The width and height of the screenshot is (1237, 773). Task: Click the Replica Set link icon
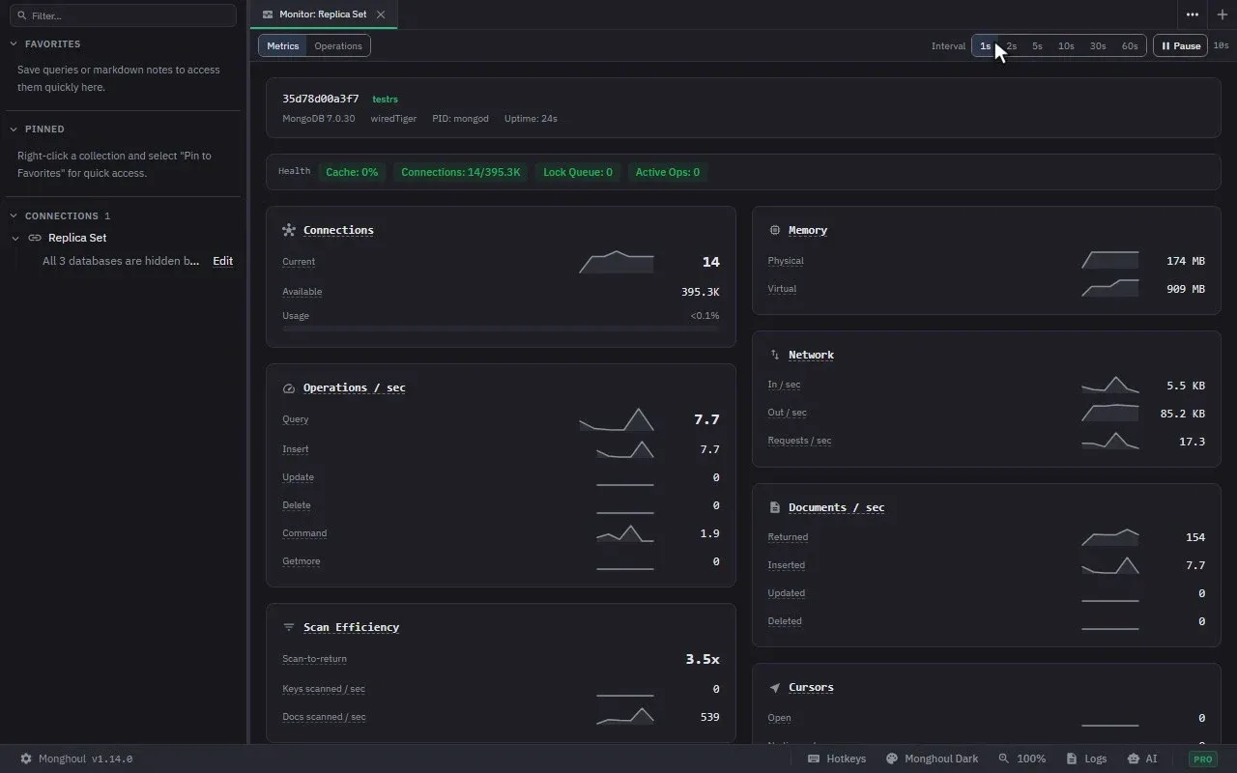(x=35, y=238)
